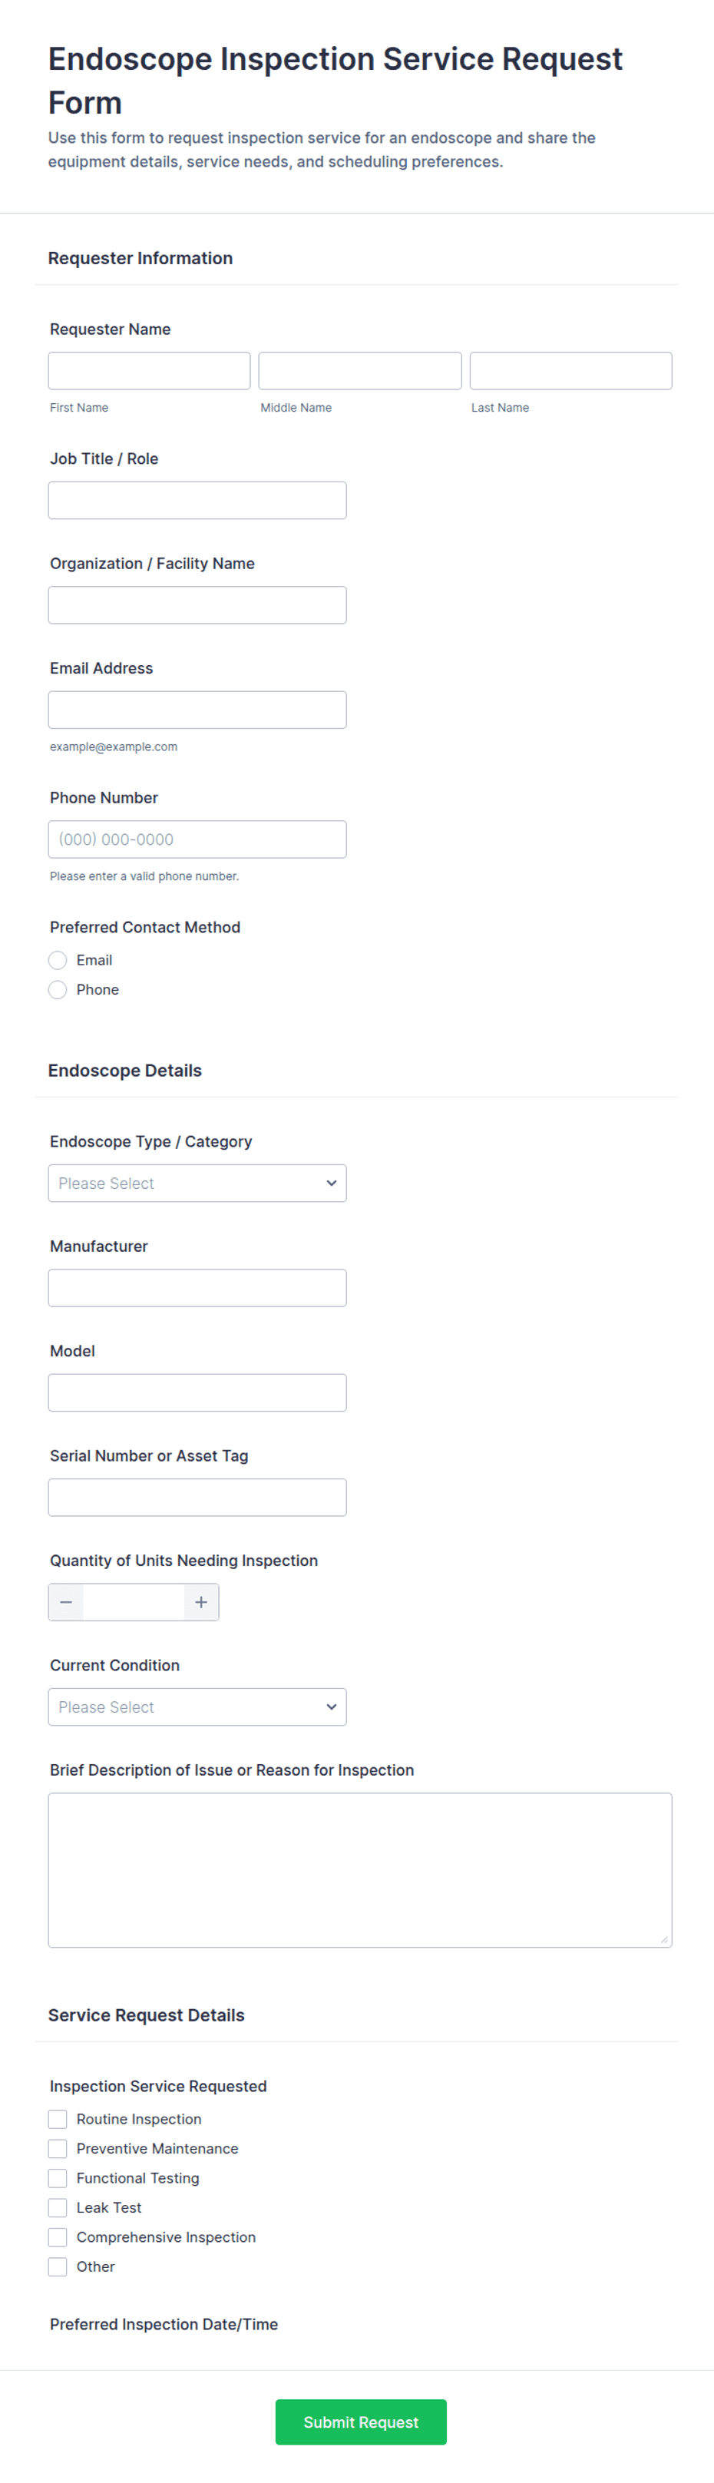Focus the First Name field

[150, 371]
